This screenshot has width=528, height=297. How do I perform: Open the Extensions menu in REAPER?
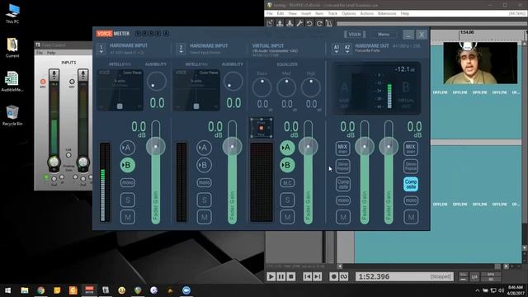click(387, 13)
